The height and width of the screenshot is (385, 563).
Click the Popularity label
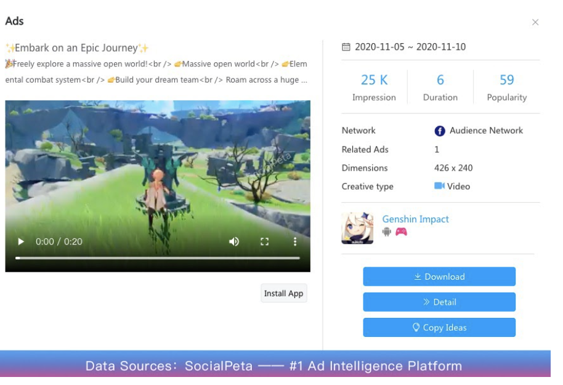[x=506, y=97]
